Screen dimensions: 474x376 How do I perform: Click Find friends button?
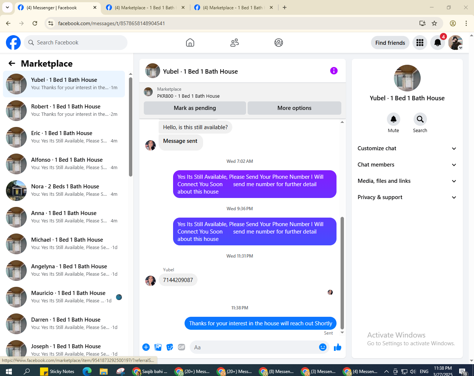(390, 43)
